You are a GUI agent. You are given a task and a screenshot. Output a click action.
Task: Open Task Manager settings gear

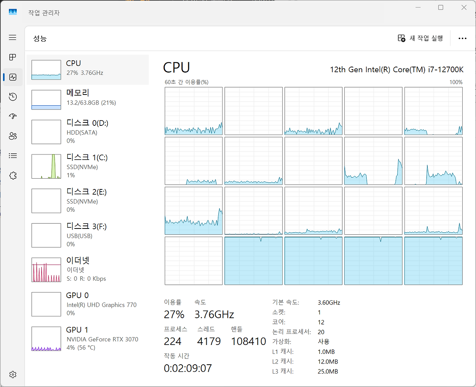click(x=13, y=374)
